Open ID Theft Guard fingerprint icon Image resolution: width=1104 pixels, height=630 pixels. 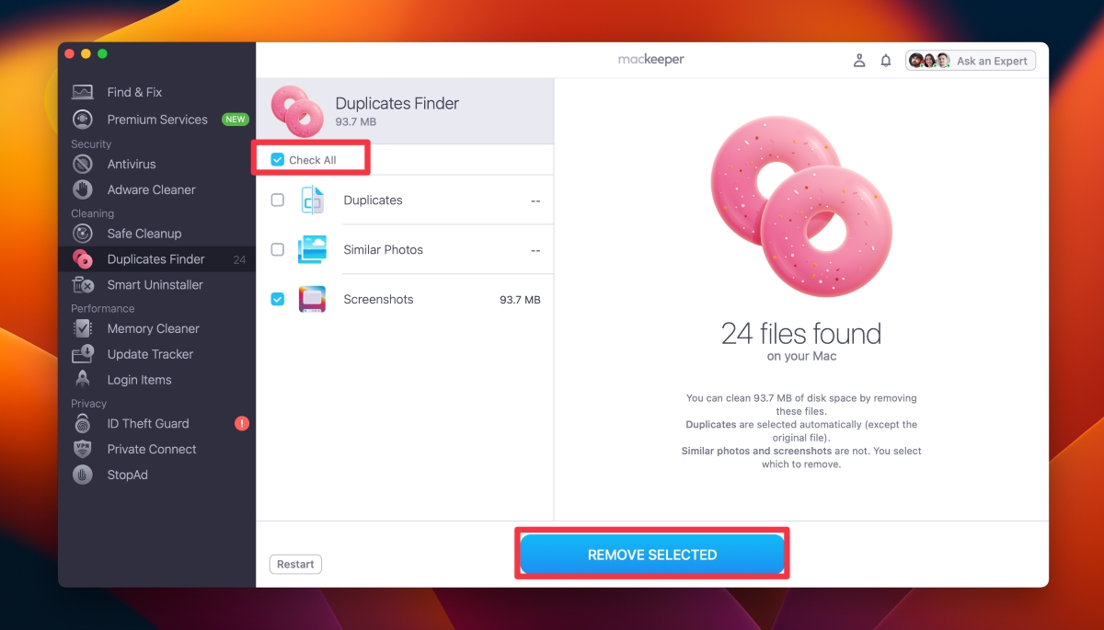(83, 424)
